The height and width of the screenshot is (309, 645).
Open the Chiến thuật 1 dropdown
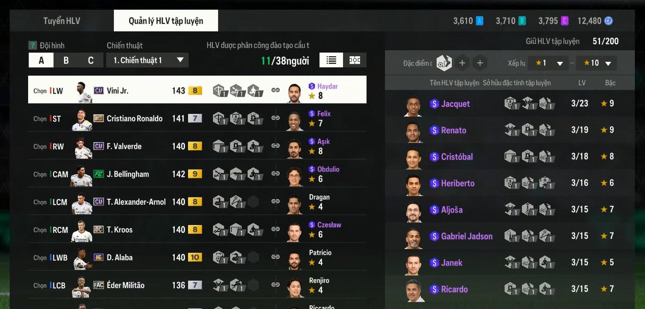[x=148, y=60]
